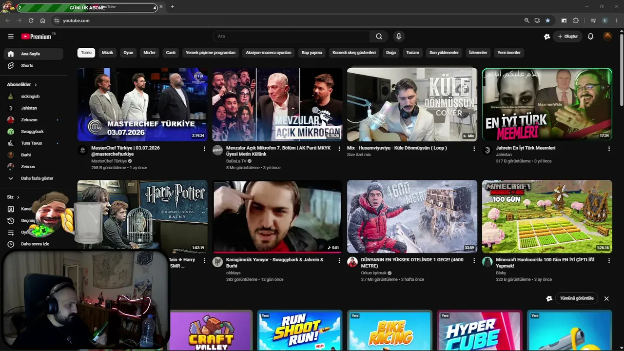Open the Bike Racing game card
This screenshot has width=624, height=351.
coord(390,331)
